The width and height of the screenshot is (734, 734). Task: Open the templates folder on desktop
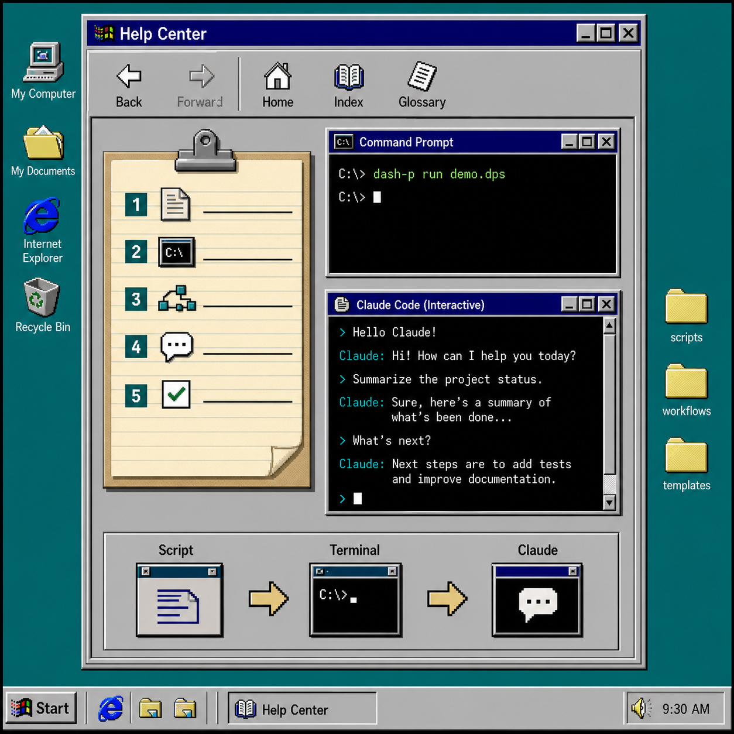[x=686, y=464]
